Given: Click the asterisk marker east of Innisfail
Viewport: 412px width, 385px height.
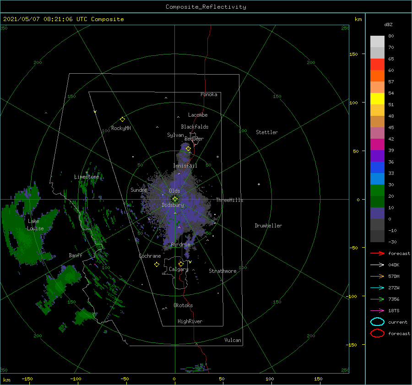Looking at the screenshot, I should (x=217, y=157).
